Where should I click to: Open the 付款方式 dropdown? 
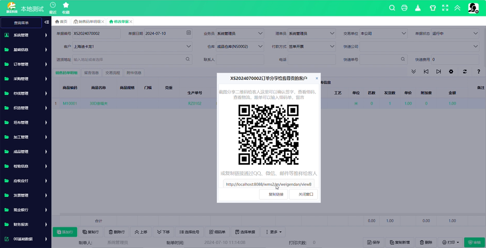tap(312, 47)
